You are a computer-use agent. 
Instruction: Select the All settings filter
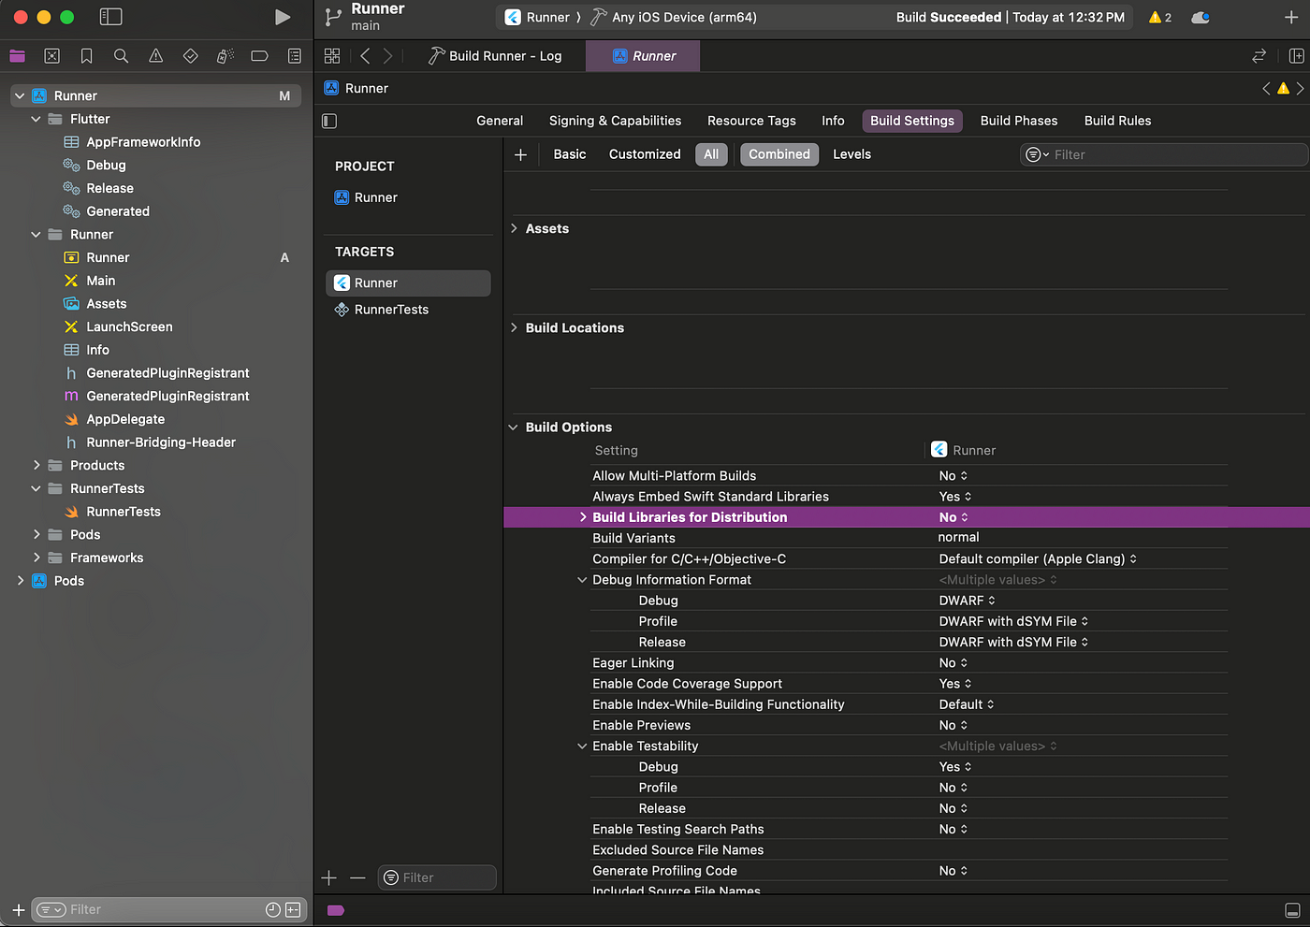point(711,154)
